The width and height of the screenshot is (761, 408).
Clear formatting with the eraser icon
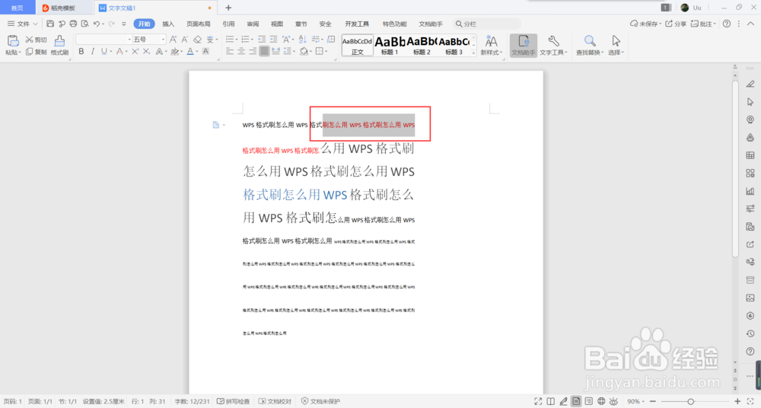[x=197, y=40]
